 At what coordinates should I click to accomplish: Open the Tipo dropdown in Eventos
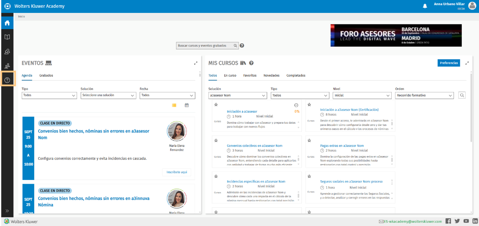[x=49, y=95]
